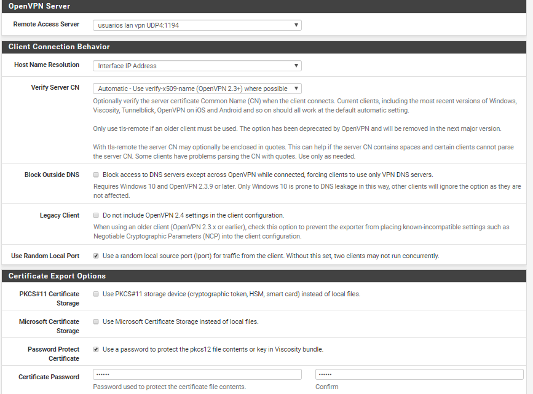Click the Microsoft Certificate Storage label
Viewport: 533px width, 394px height.
click(49, 326)
